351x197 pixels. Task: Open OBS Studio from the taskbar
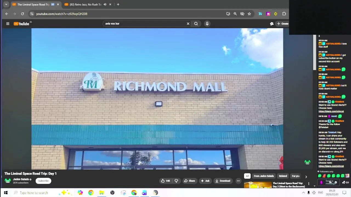(x=112, y=193)
